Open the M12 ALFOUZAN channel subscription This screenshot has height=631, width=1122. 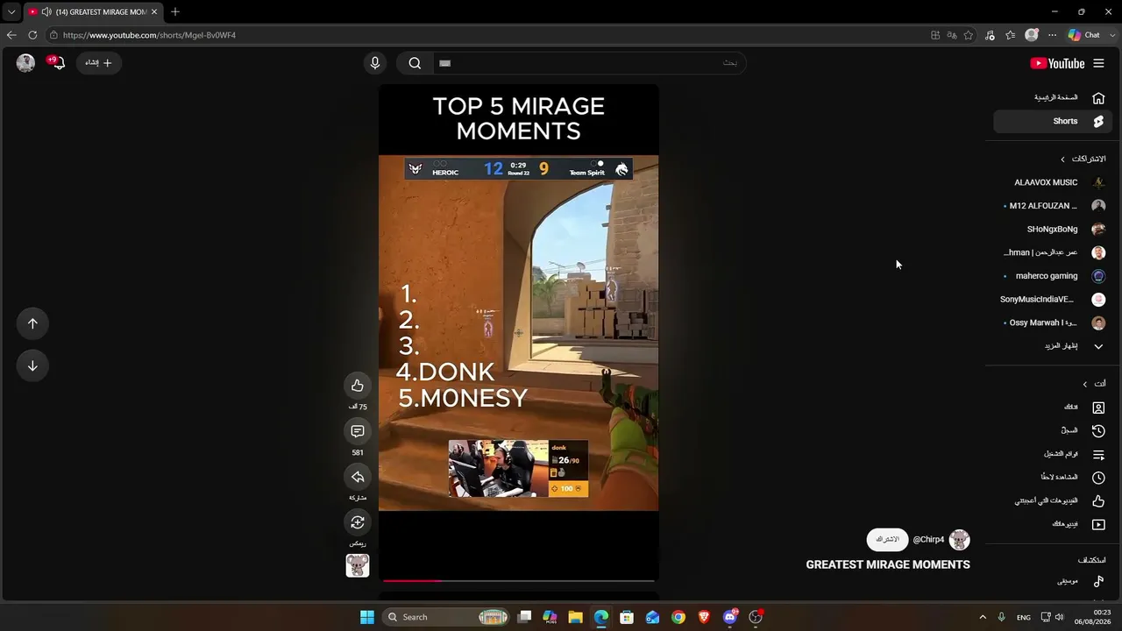(1053, 206)
